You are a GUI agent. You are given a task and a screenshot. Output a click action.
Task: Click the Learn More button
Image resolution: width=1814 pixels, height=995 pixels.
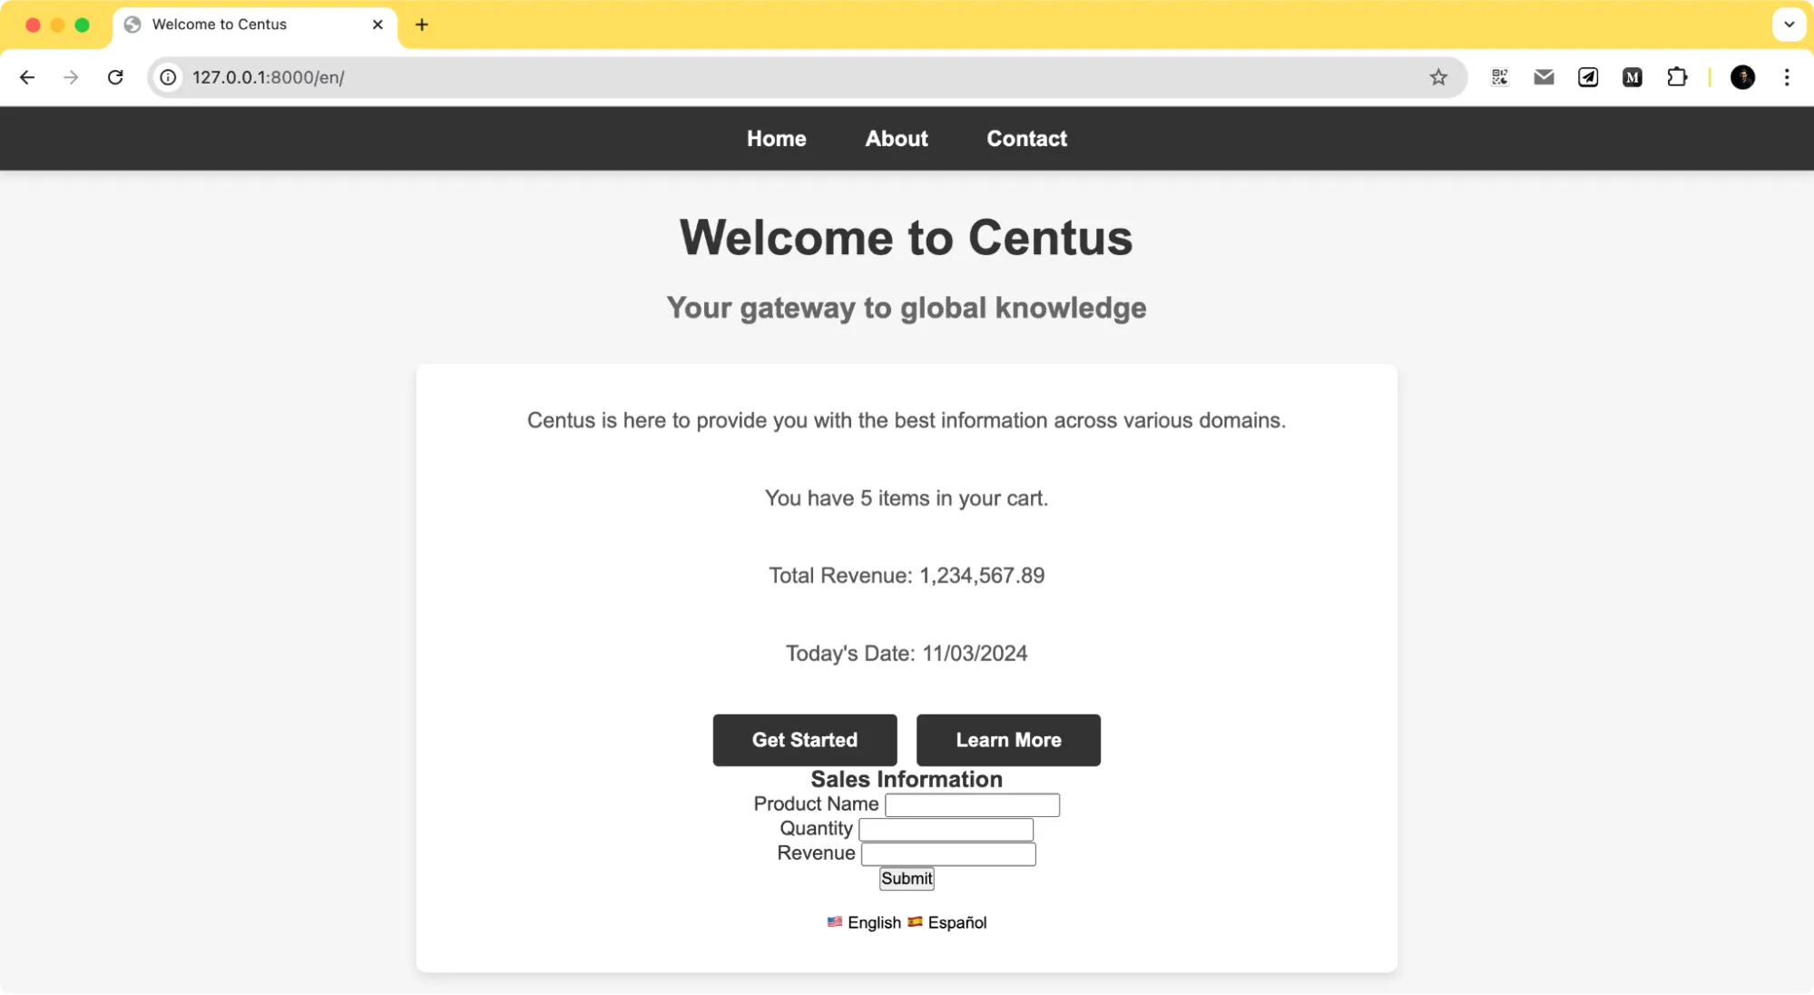coord(1008,740)
